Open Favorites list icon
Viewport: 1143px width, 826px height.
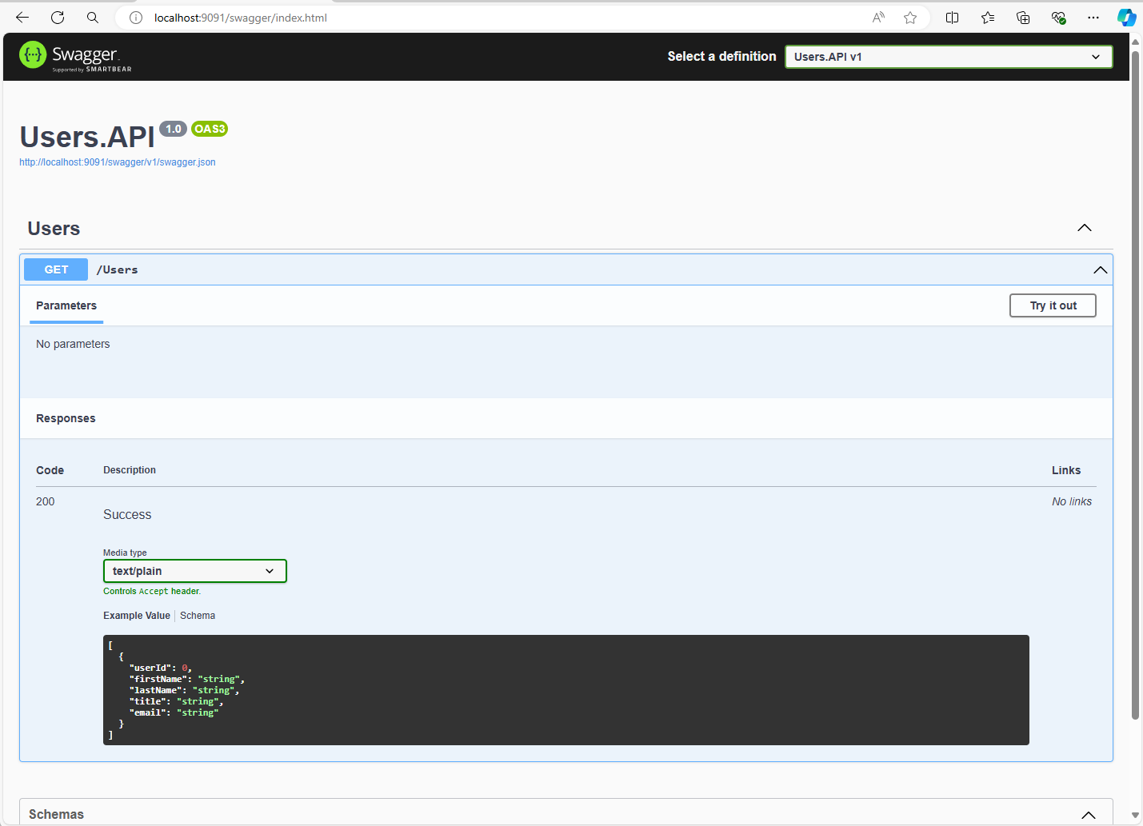coord(988,18)
